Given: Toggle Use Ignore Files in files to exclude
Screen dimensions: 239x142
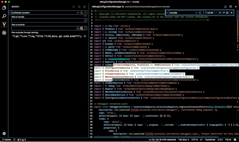Looking at the screenshot, I should 78,28.
